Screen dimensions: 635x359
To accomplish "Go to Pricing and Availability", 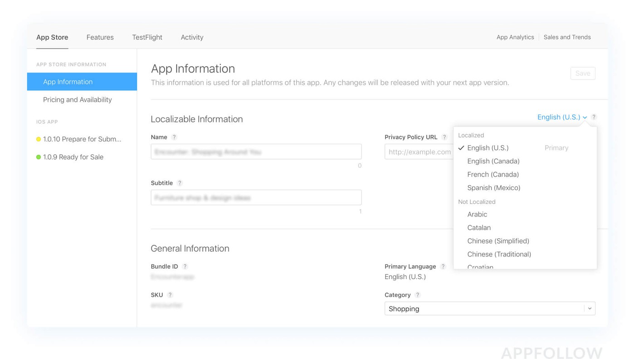I will pyautogui.click(x=77, y=99).
